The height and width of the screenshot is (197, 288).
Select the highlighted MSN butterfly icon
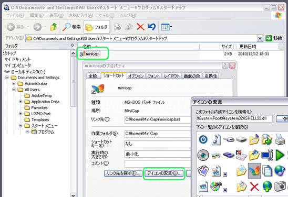[254, 171]
